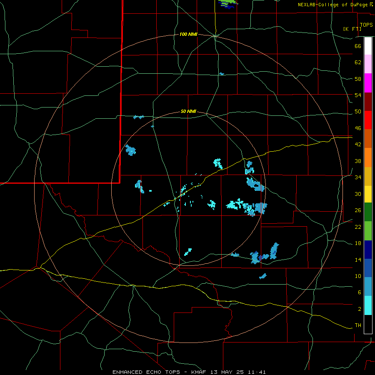The height and width of the screenshot is (375, 375).
Task: Click the TOPS legend title
Action: tap(366, 25)
